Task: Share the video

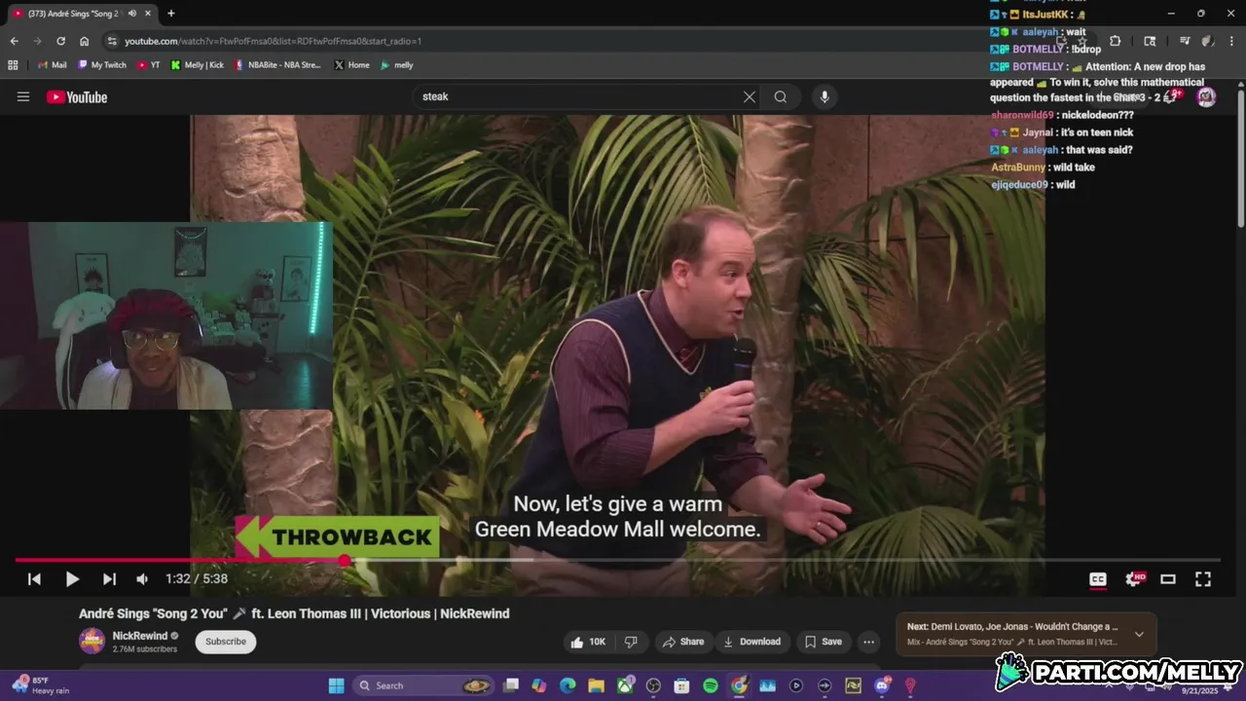Action: click(682, 642)
